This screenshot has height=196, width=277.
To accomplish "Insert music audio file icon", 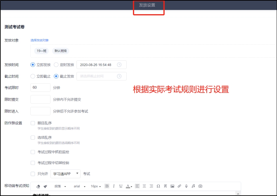I will pos(193,186).
